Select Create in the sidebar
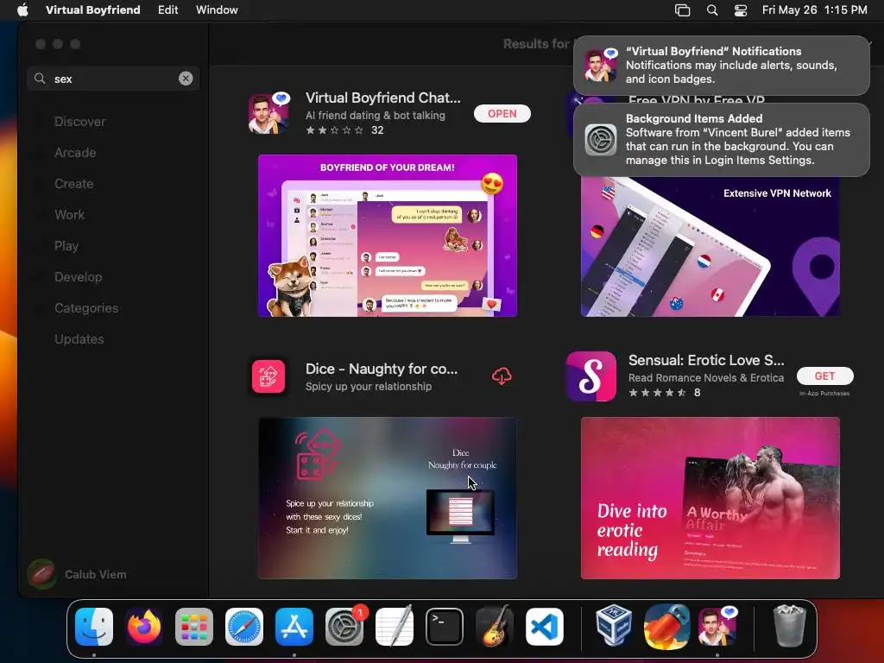Image resolution: width=884 pixels, height=663 pixels. click(x=74, y=184)
